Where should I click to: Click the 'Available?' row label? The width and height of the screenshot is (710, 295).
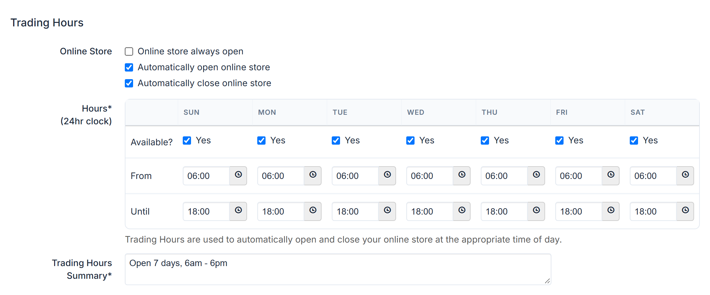pyautogui.click(x=152, y=142)
